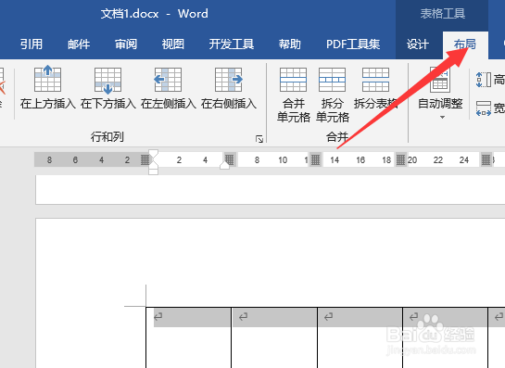Screen dimensions: 505x368
Task: Split the selected cells
Action: (x=332, y=95)
